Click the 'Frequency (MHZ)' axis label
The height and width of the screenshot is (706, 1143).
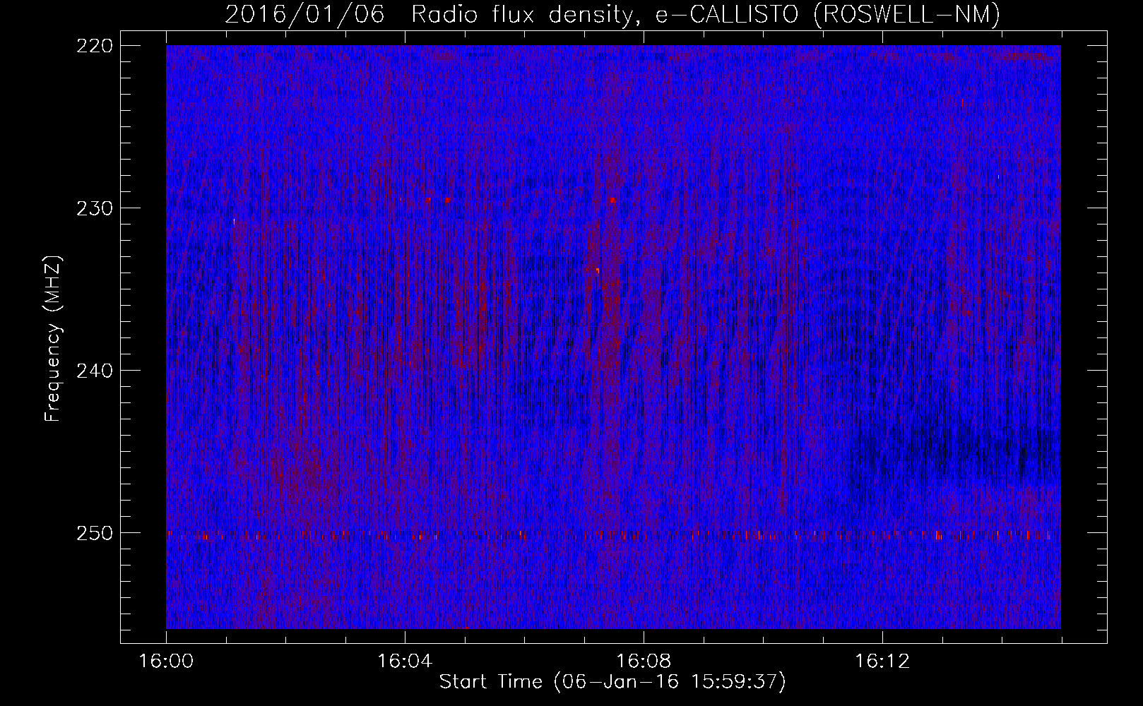pyautogui.click(x=53, y=339)
